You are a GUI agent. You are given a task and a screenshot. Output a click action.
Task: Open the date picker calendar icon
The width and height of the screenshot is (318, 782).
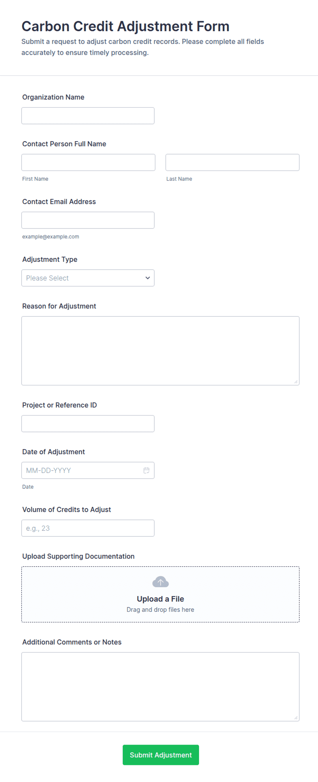point(146,470)
